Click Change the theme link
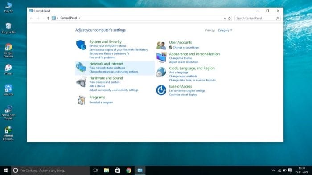This screenshot has width=312, height=175. [180, 58]
